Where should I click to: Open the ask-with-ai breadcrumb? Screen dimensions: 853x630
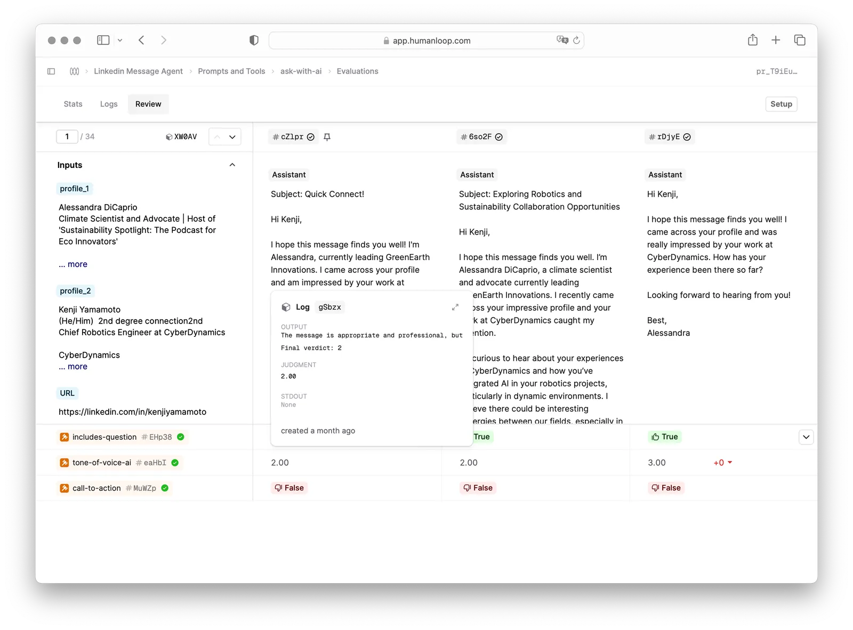point(301,71)
